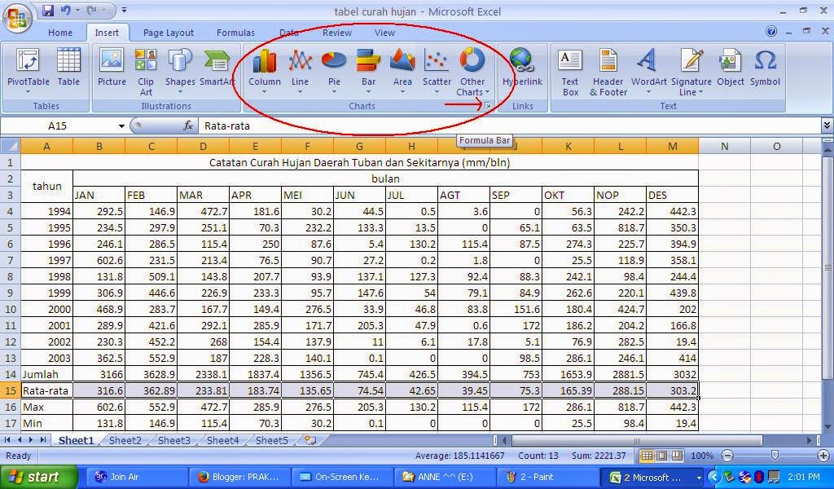Switch to the Page Layout ribbon tab
834x489 pixels.
(x=168, y=33)
